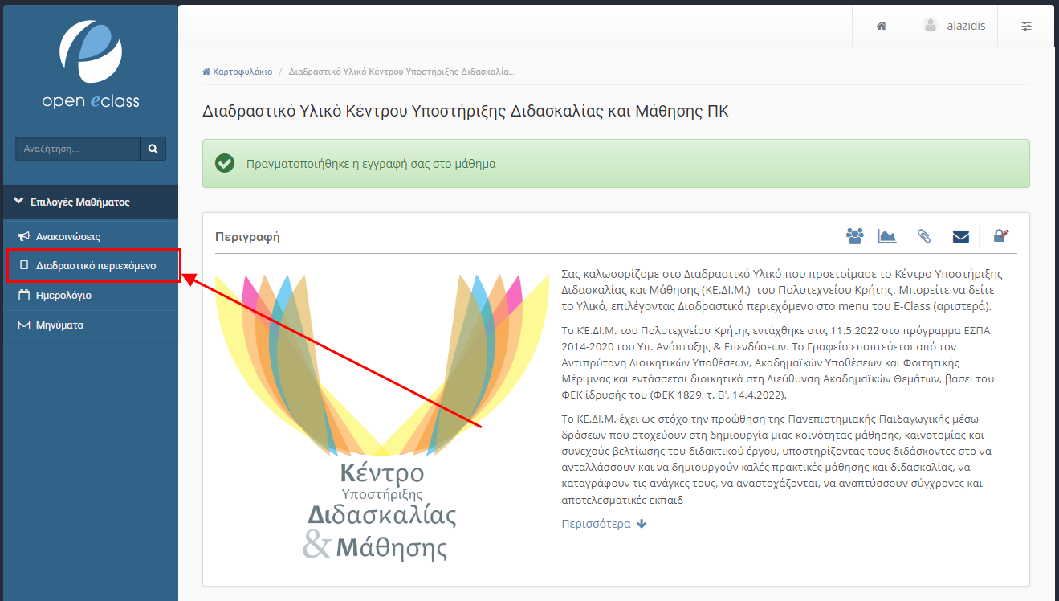Send message via envelope icon in Περιγραφή
The width and height of the screenshot is (1059, 601).
(x=960, y=236)
